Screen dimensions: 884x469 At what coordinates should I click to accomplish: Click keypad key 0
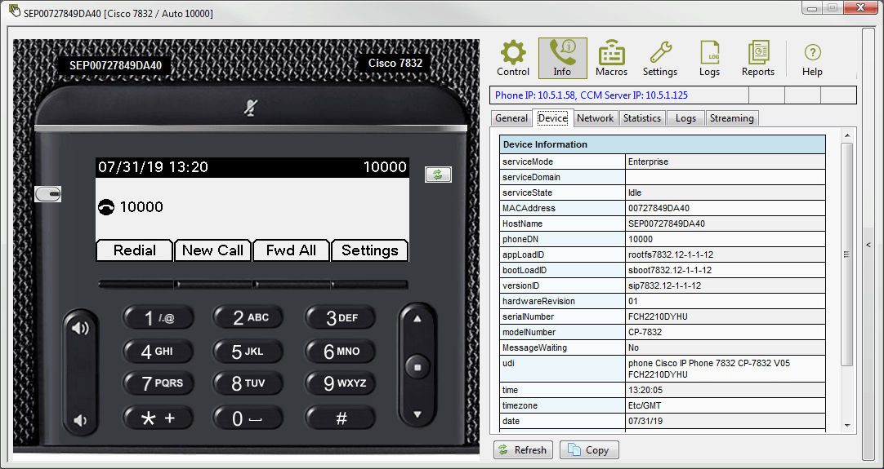tap(248, 418)
